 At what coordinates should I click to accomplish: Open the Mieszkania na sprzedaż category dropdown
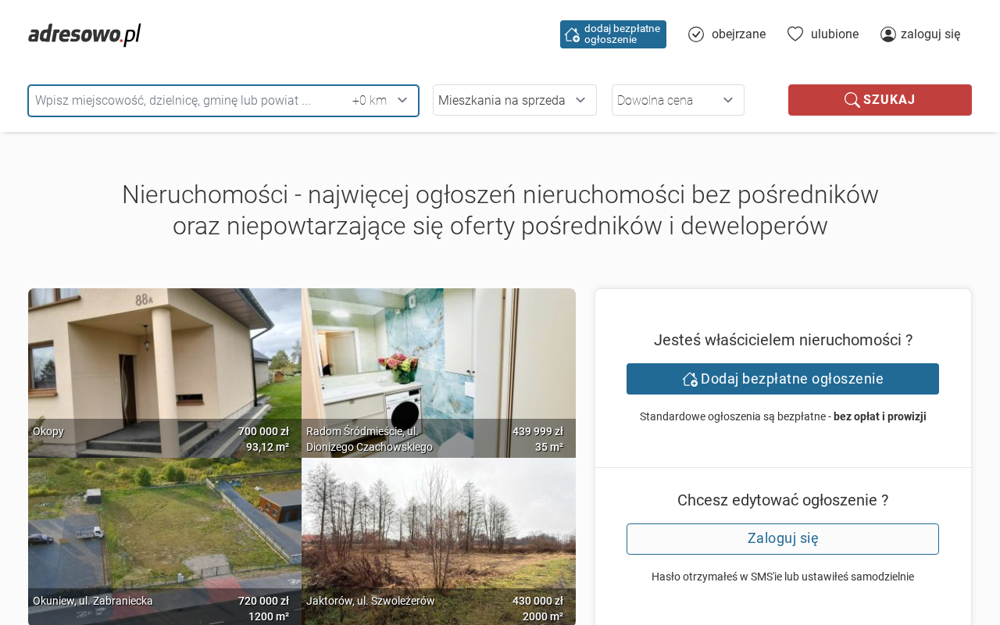pyautogui.click(x=514, y=100)
